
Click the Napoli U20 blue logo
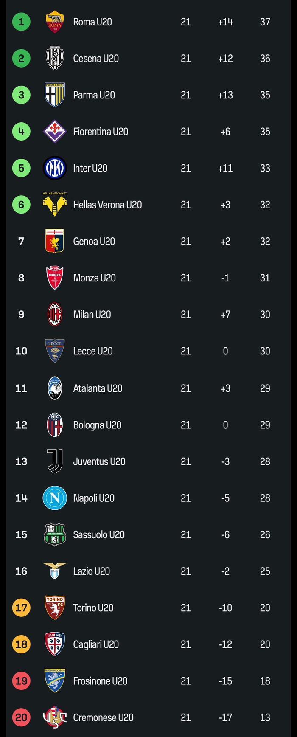[55, 498]
